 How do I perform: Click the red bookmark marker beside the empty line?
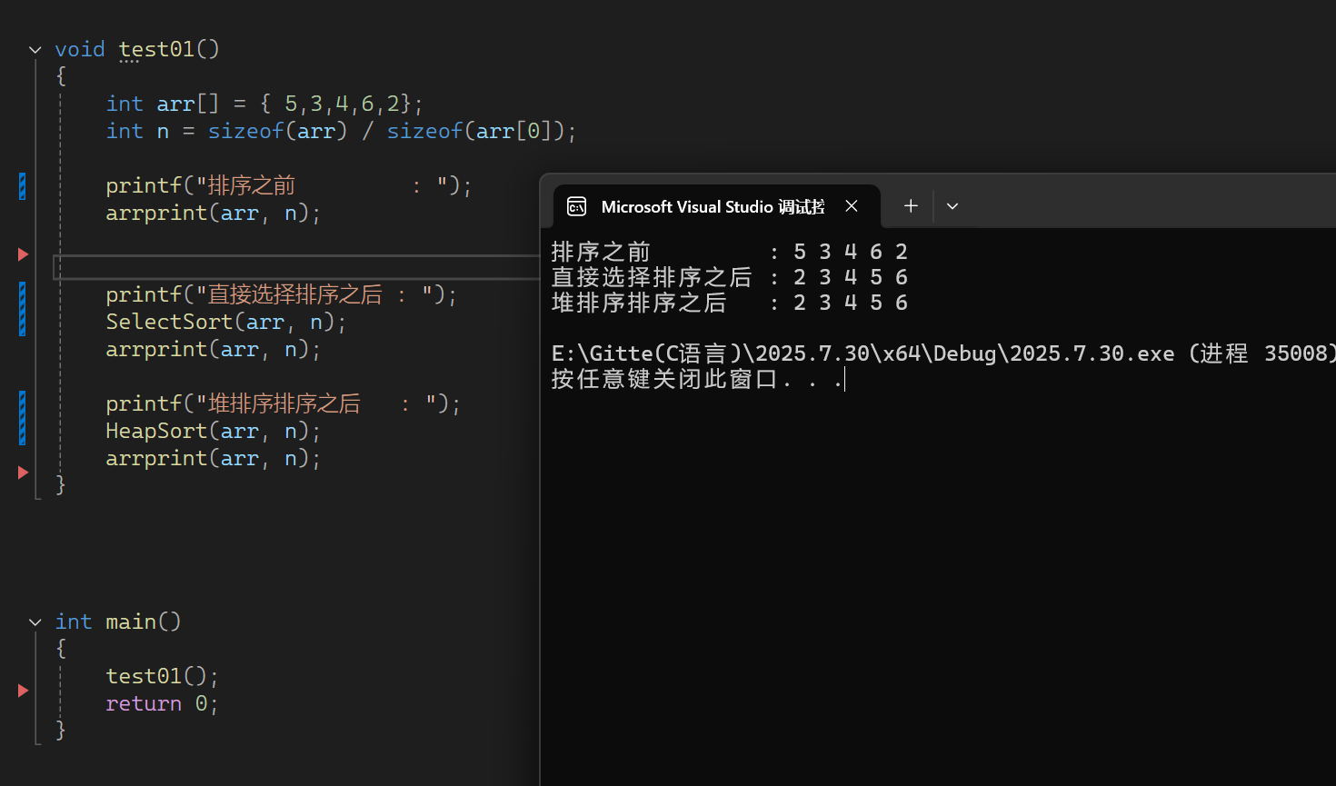[x=24, y=254]
